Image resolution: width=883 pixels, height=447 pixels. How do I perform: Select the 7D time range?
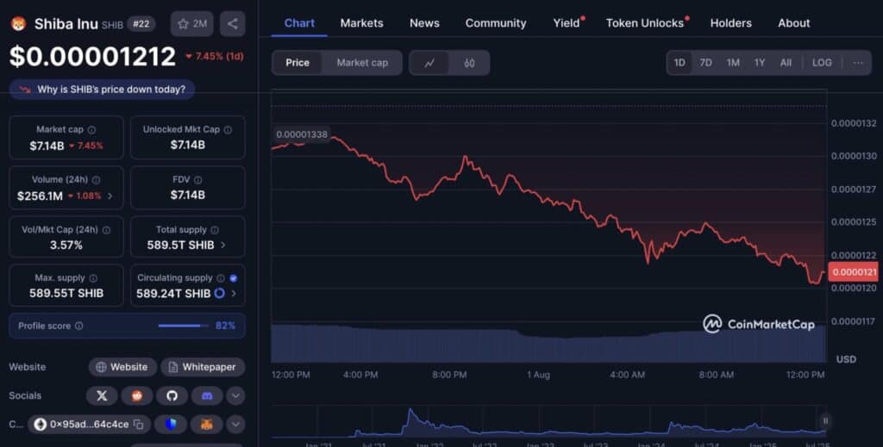tap(705, 63)
